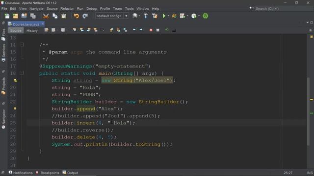Image resolution: width=314 pixels, height=176 pixels.
Task: Open the Navigate menu
Action: coord(36,9)
